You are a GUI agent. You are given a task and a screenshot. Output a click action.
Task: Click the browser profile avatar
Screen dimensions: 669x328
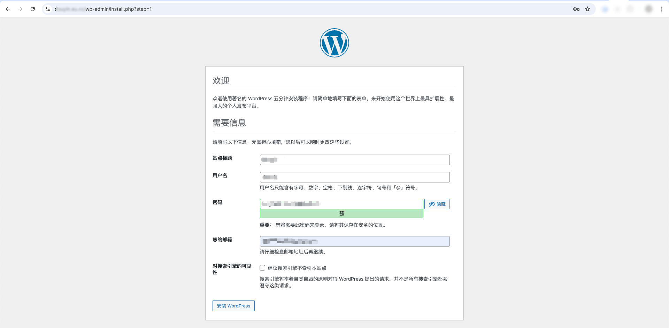point(649,9)
